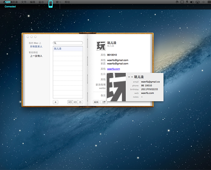Click the large avatar image in the popup card
The image size is (211, 170).
pyautogui.click(x=116, y=87)
